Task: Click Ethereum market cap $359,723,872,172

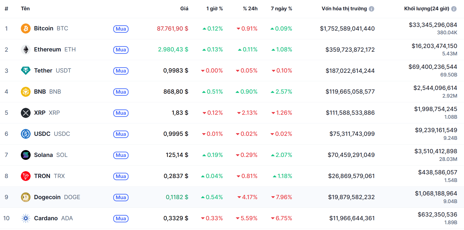Action: coord(350,50)
